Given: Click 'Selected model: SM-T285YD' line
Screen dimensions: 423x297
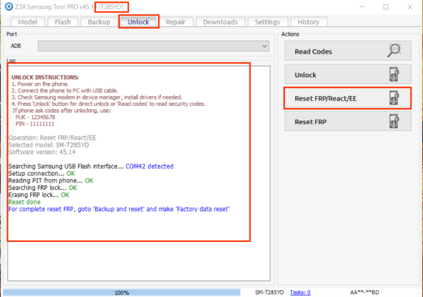Looking at the screenshot, I should (49, 145).
